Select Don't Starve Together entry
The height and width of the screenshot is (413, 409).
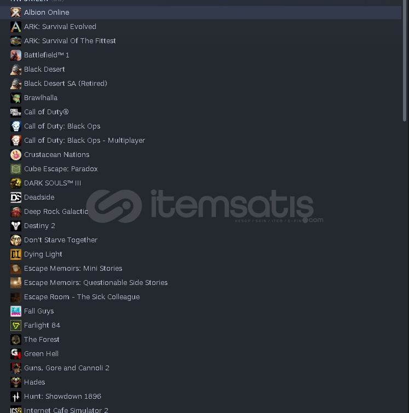tap(201, 240)
